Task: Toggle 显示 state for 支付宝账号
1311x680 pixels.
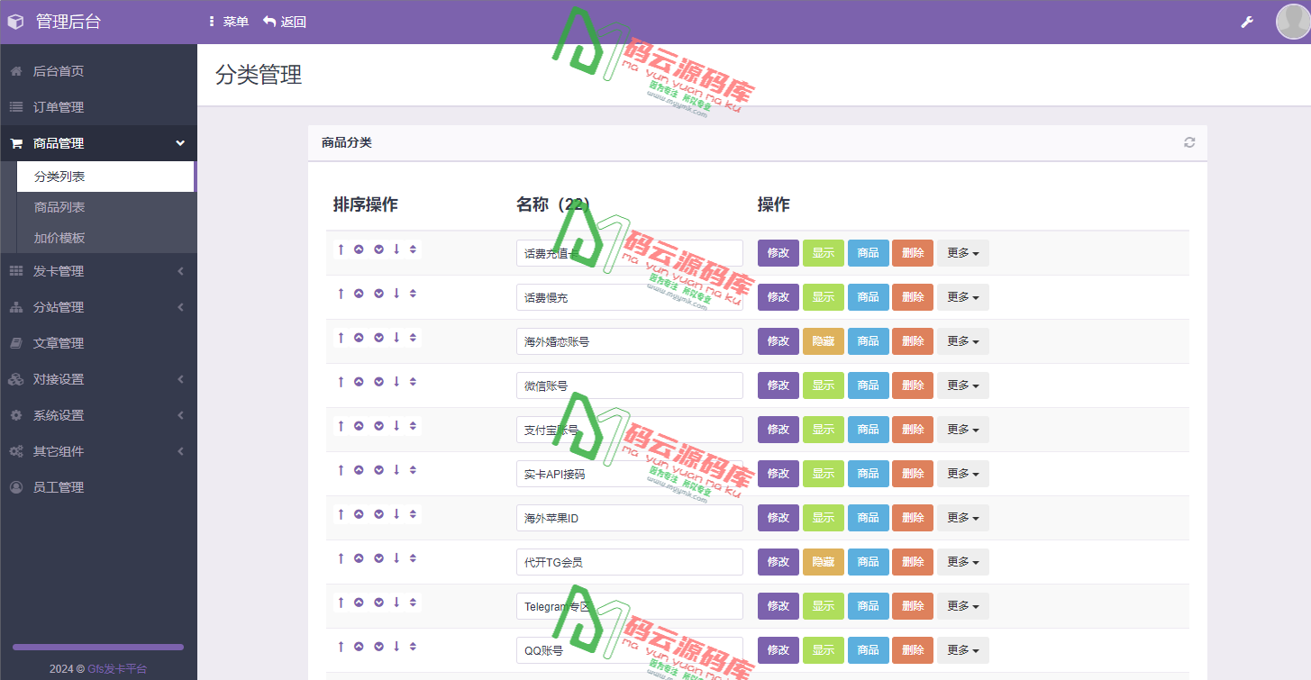Action: [823, 430]
